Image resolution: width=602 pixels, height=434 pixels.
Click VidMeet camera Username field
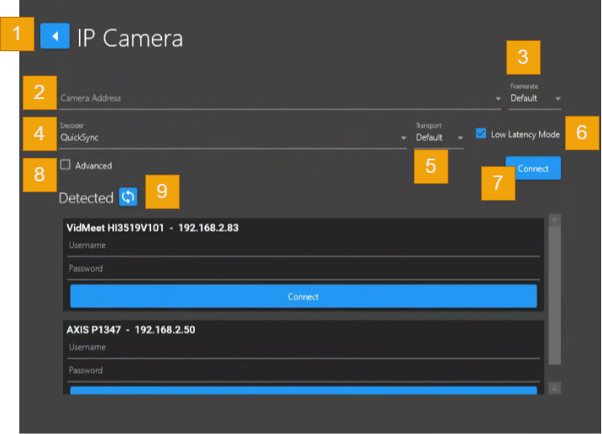(x=303, y=246)
